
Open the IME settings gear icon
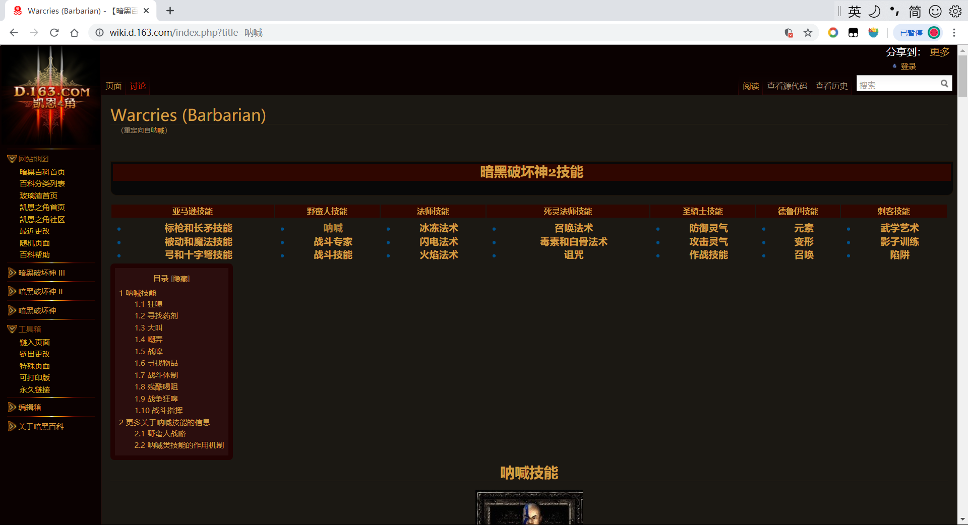(955, 11)
